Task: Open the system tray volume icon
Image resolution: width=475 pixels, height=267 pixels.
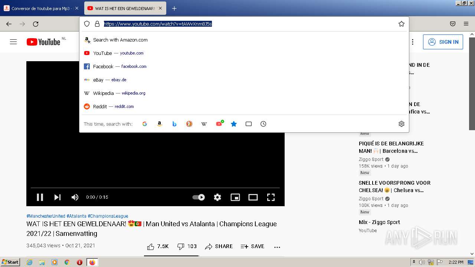Action: tap(422, 262)
